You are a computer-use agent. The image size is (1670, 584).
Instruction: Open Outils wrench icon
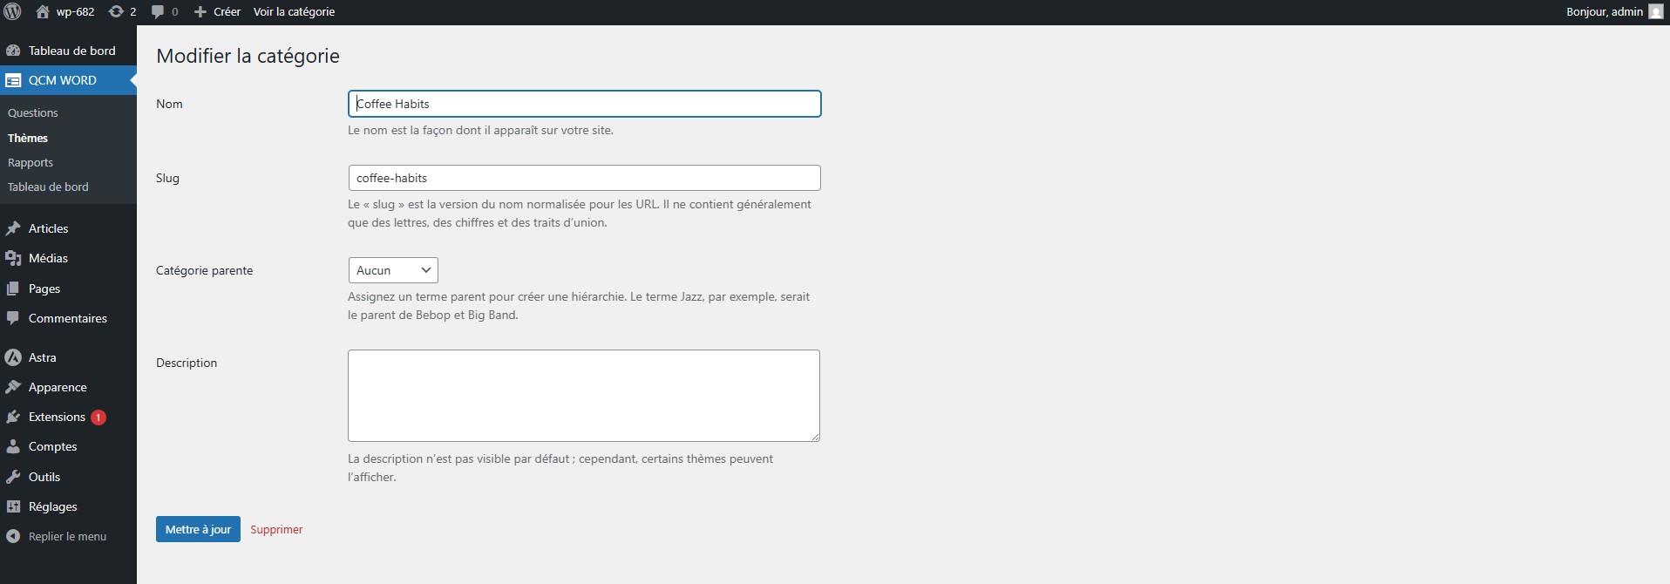pos(13,477)
